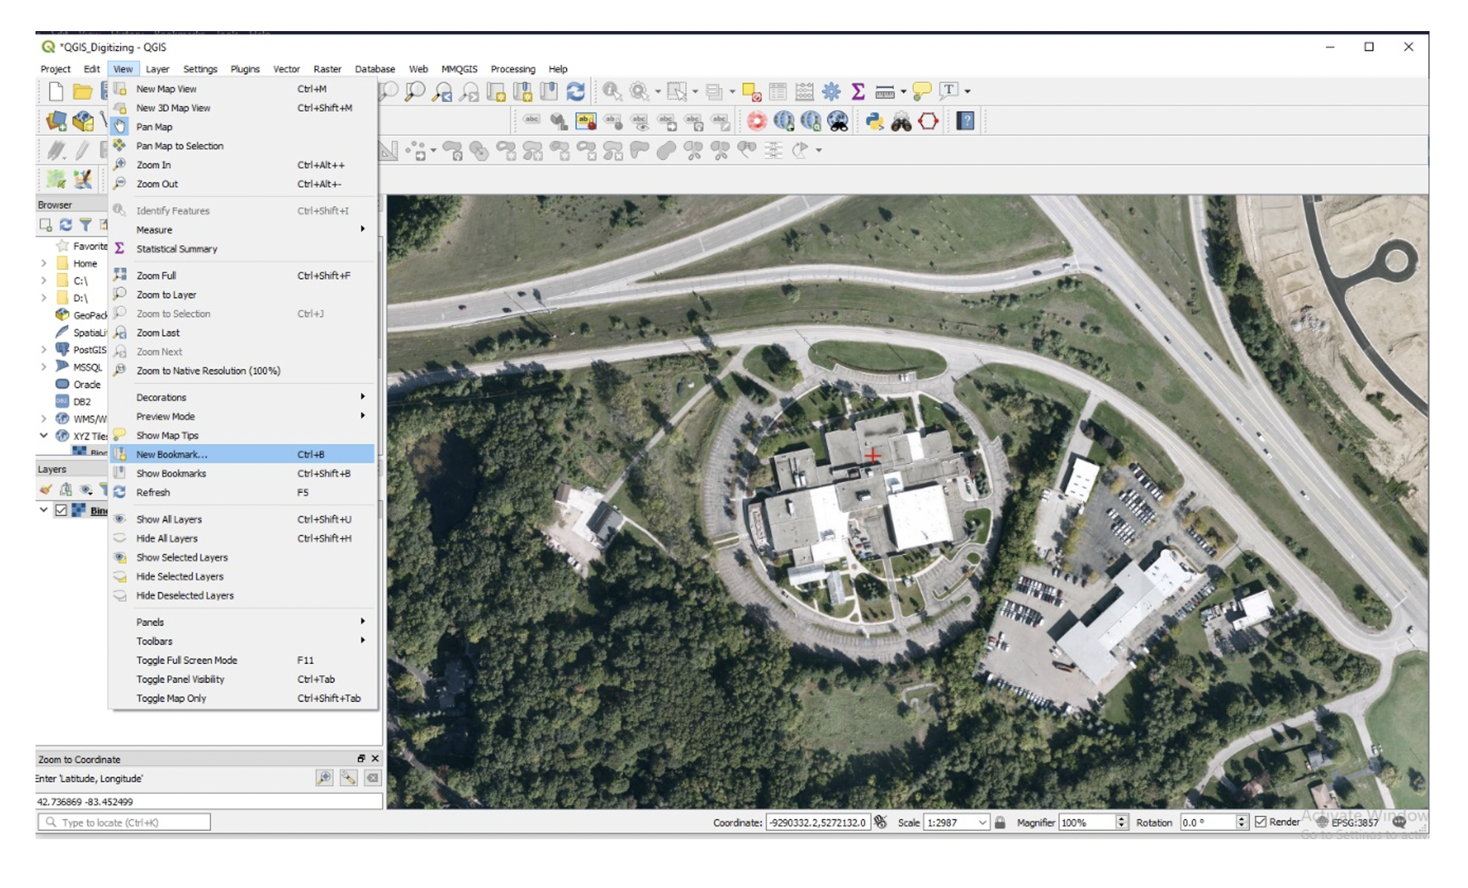Image resolution: width=1468 pixels, height=888 pixels.
Task: Select the Identify Features tool icon
Action: [x=611, y=91]
